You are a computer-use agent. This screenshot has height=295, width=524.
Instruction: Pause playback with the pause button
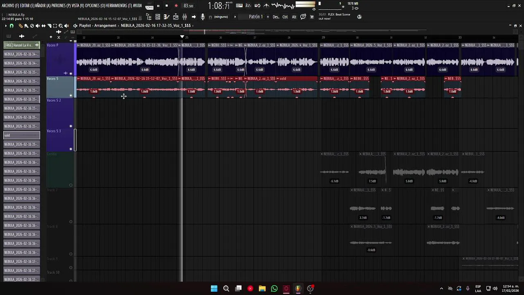(158, 6)
